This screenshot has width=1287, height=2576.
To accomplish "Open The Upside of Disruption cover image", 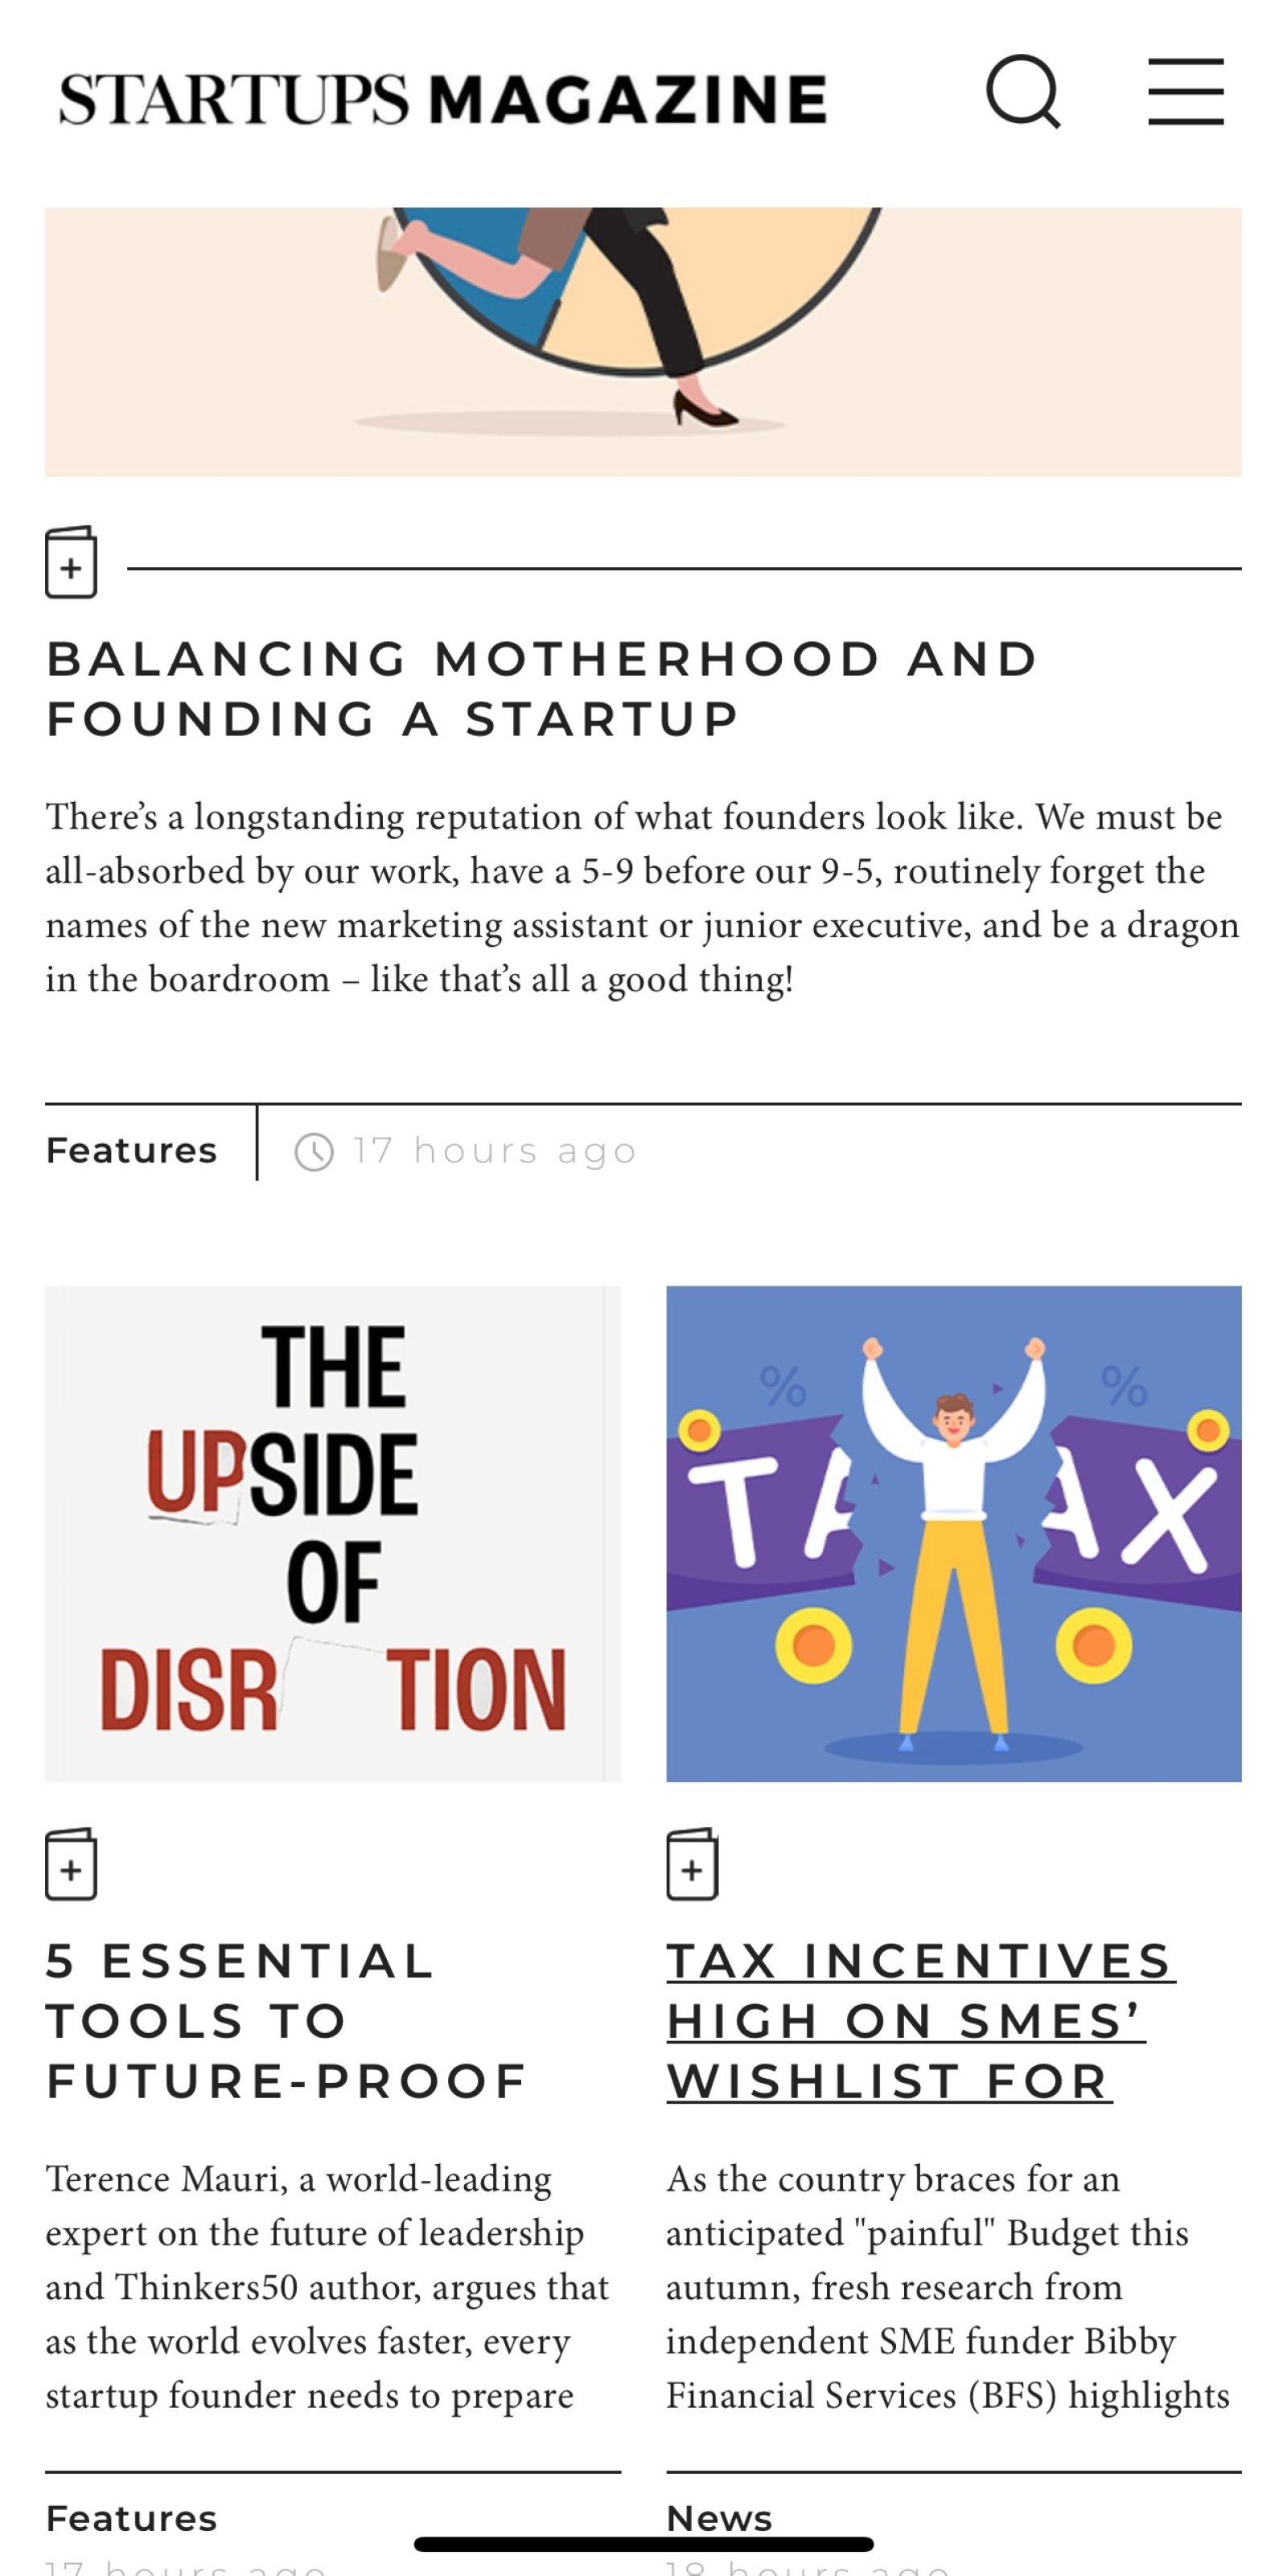I will tap(333, 1533).
